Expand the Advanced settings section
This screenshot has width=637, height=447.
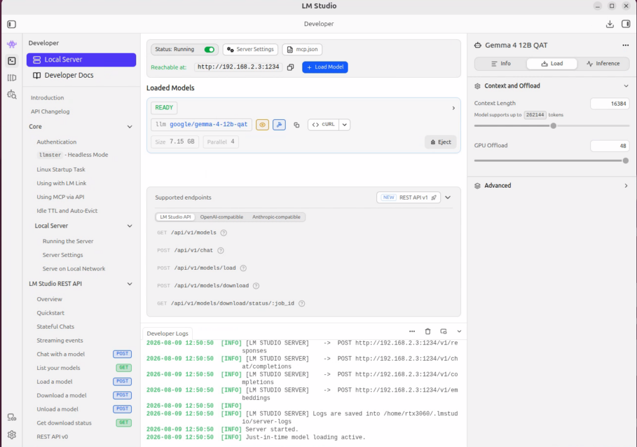click(626, 185)
